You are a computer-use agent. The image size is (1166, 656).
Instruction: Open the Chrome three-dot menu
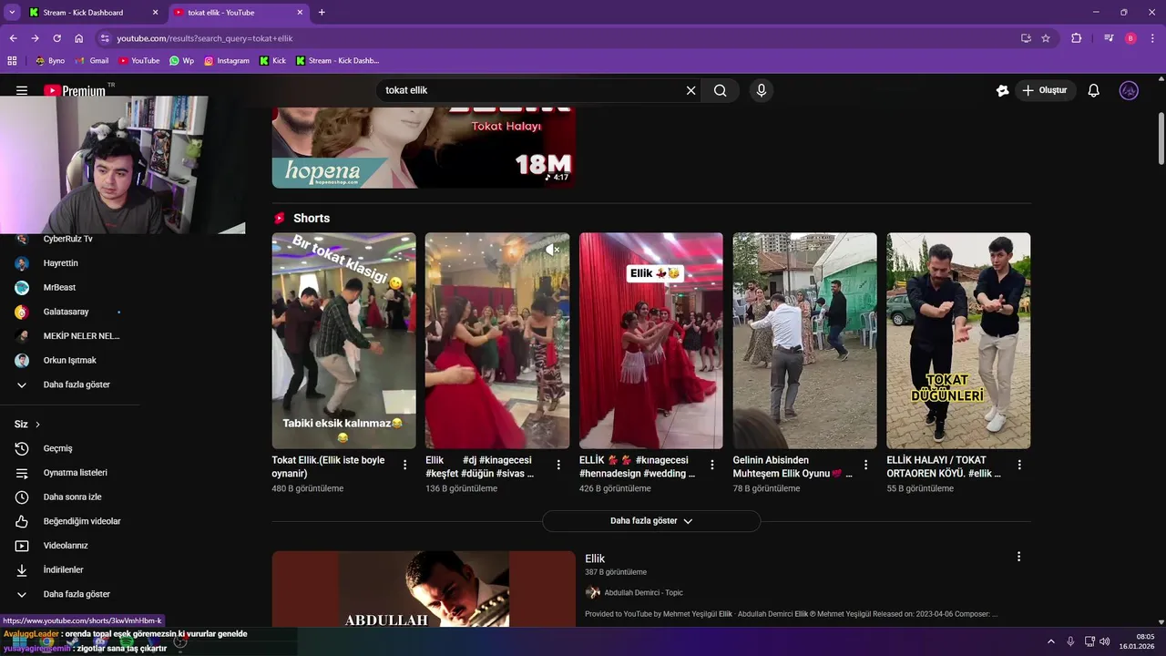pos(1153,38)
